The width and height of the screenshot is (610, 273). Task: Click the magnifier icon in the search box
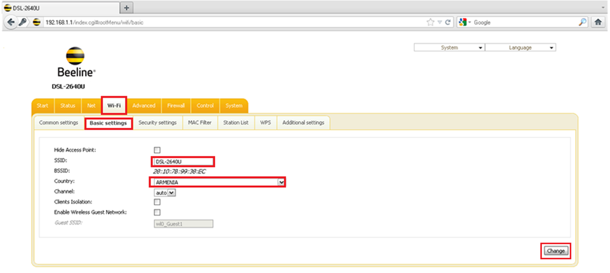[582, 23]
